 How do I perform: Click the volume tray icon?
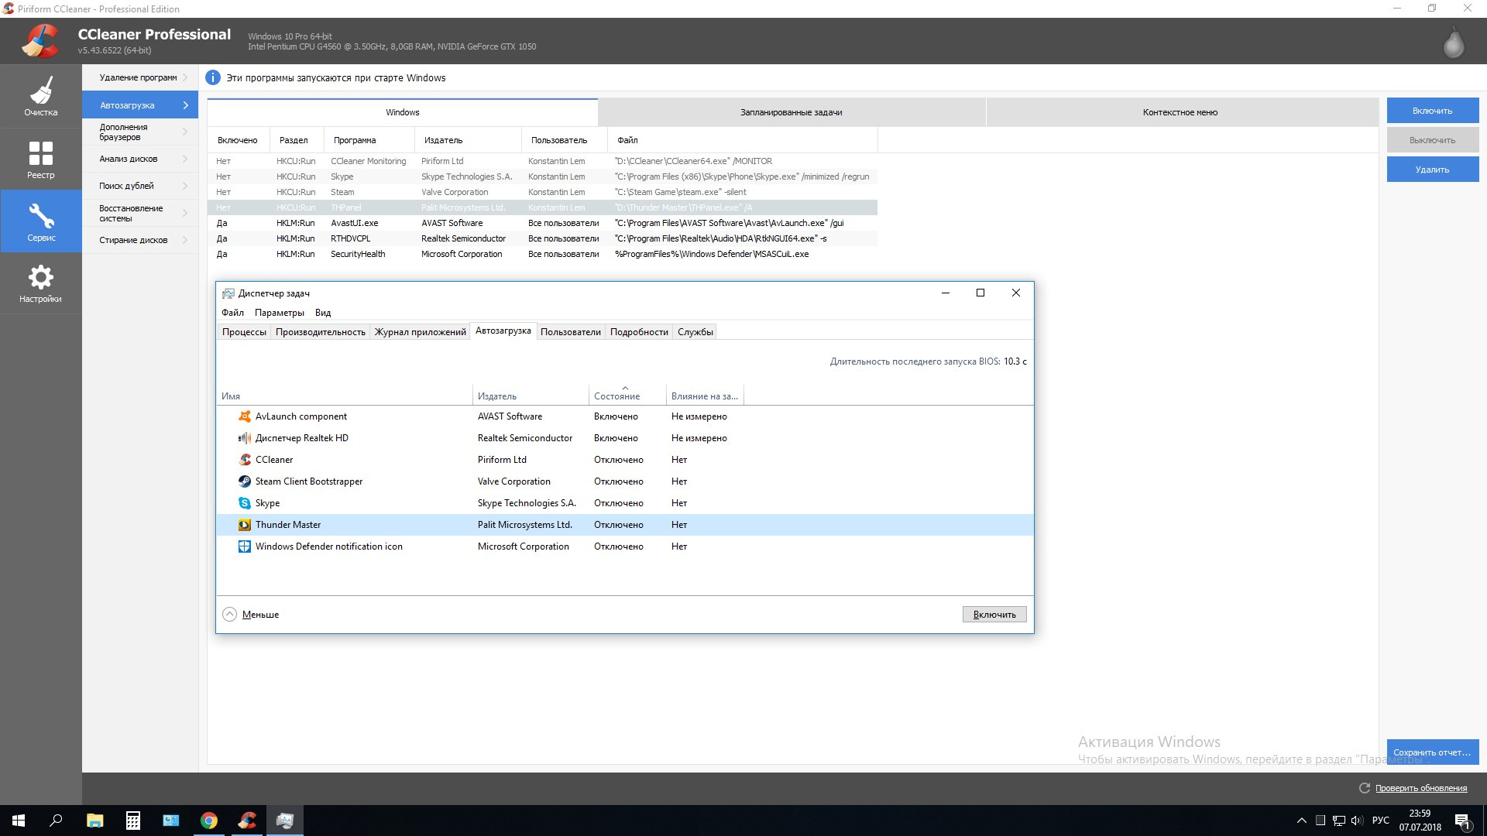[1356, 821]
